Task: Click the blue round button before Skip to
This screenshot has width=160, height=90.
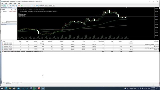Action: [x=37, y=5]
